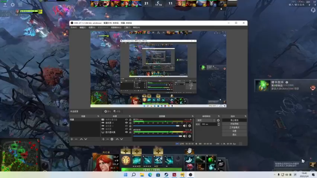Viewport: 317px width, 178px height.
Task: Adjust the Mic/Aux volume slider handle
Action: coord(178,126)
